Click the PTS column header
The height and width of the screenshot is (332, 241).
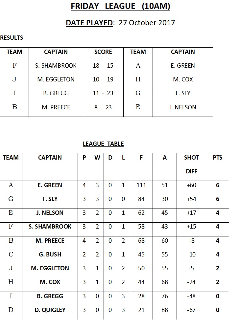217,158
